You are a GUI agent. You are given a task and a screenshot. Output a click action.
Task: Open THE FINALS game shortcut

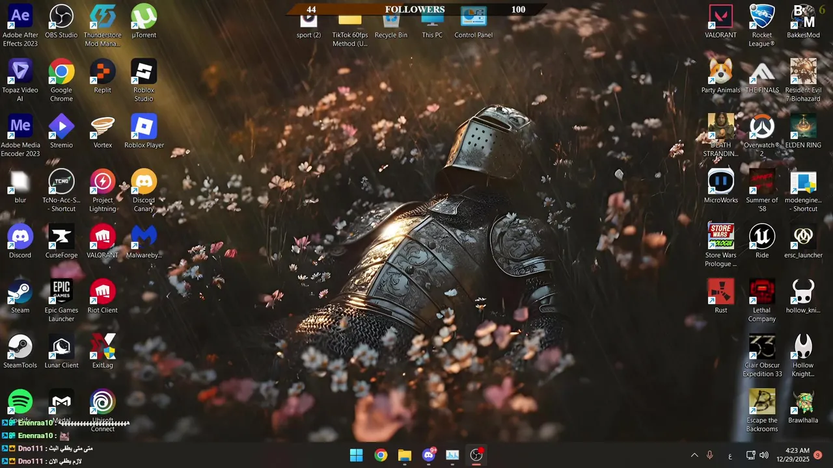[762, 77]
